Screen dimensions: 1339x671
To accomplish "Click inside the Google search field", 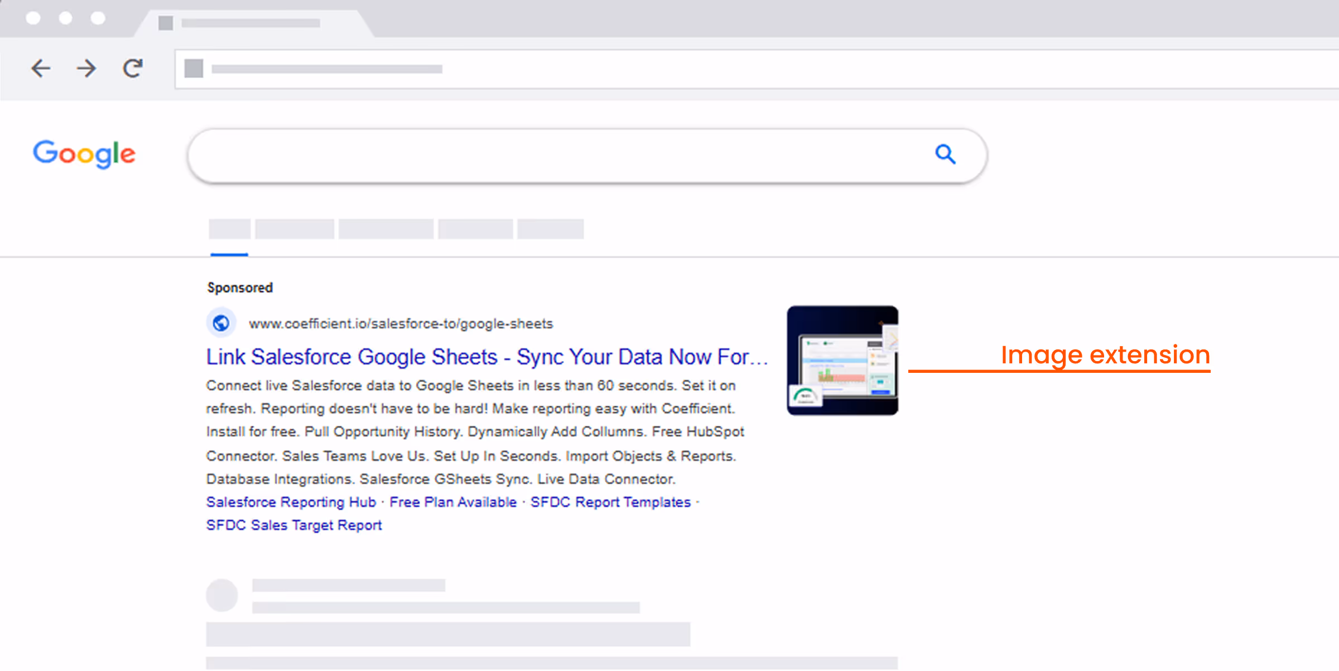I will click(x=558, y=155).
